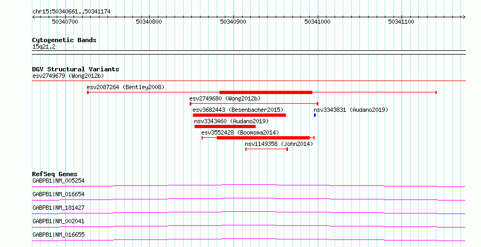The image size is (481, 247).
Task: Click the blue nsv3343831 marker
Action: 315,115
